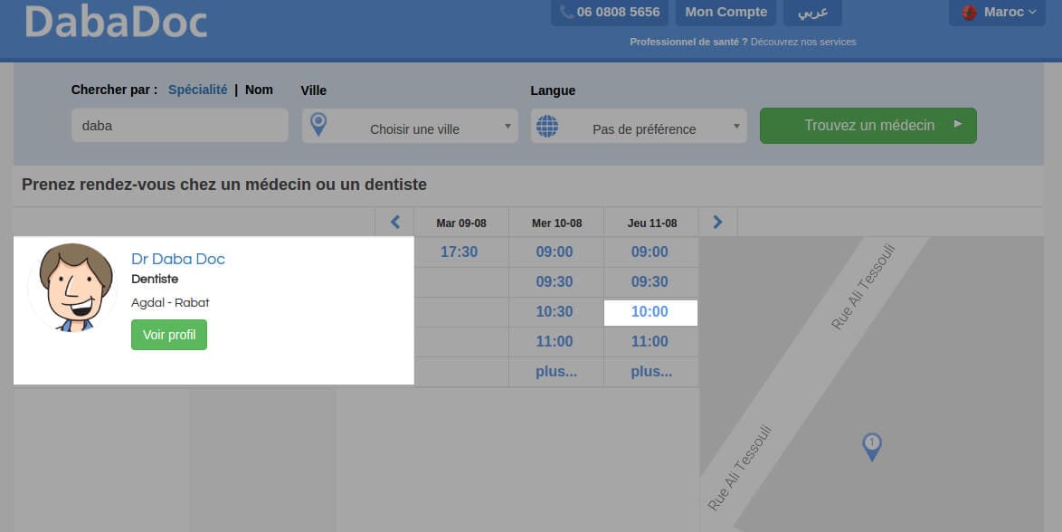Viewport: 1062px width, 532px height.
Task: Click the map marker pin numbered 1
Action: click(x=872, y=447)
